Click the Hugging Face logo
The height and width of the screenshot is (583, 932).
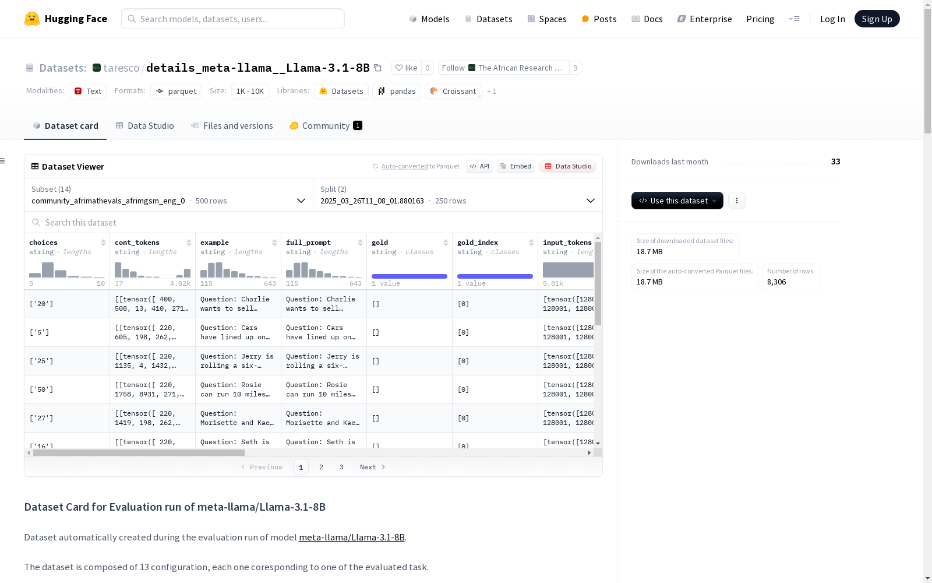65,19
